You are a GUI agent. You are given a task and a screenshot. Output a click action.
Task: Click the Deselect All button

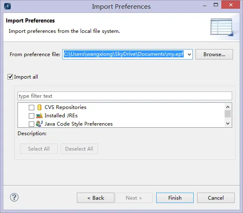(x=79, y=149)
